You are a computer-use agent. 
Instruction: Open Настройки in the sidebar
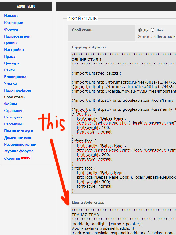pyautogui.click(x=14, y=50)
